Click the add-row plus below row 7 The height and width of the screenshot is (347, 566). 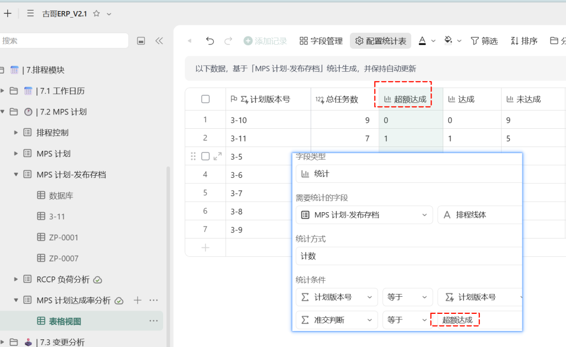pos(206,248)
